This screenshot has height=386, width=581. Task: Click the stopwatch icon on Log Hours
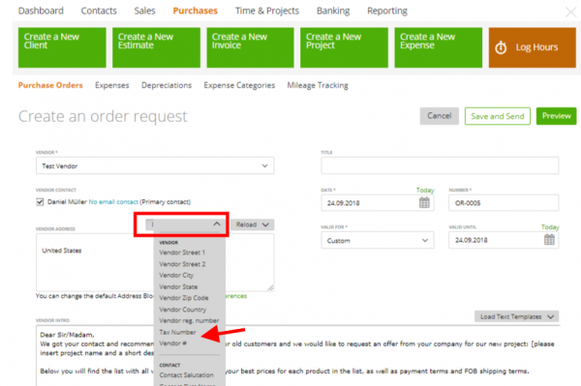[501, 47]
